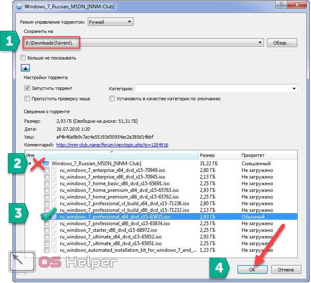The width and height of the screenshot is (311, 283).
Task: Click file icon of ru_windows_7_starter_x86 iso
Action: tap(54, 230)
